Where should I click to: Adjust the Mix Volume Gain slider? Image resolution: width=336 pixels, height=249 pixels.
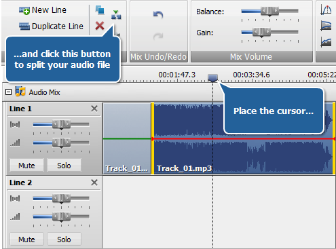pos(261,32)
